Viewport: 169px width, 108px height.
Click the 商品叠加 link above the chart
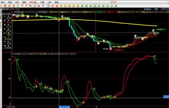[148, 9]
